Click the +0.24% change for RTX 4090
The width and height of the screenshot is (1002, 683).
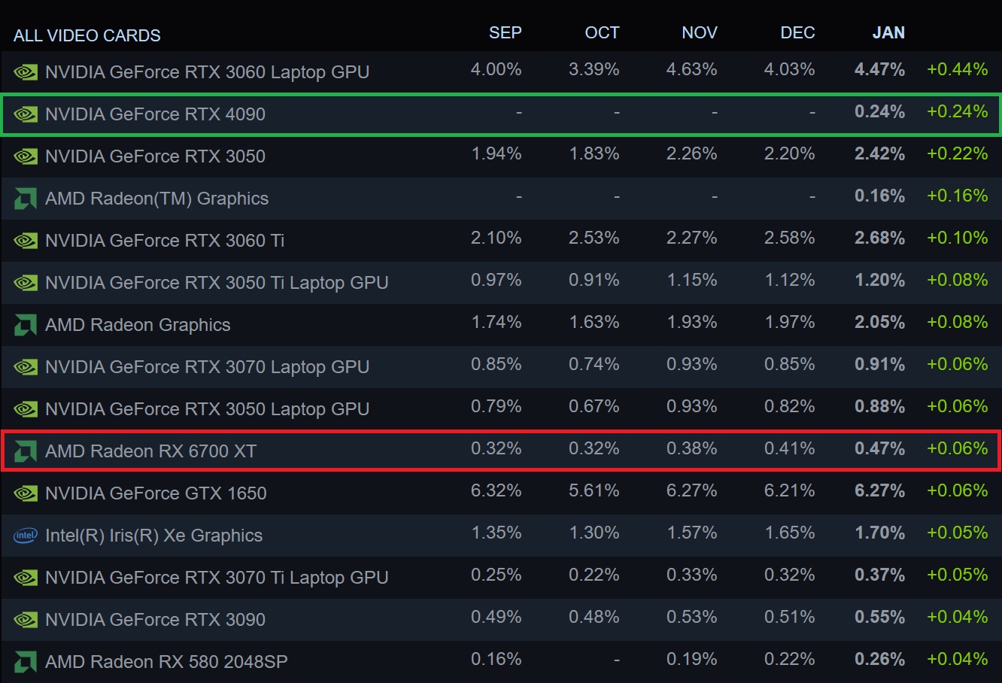point(957,111)
